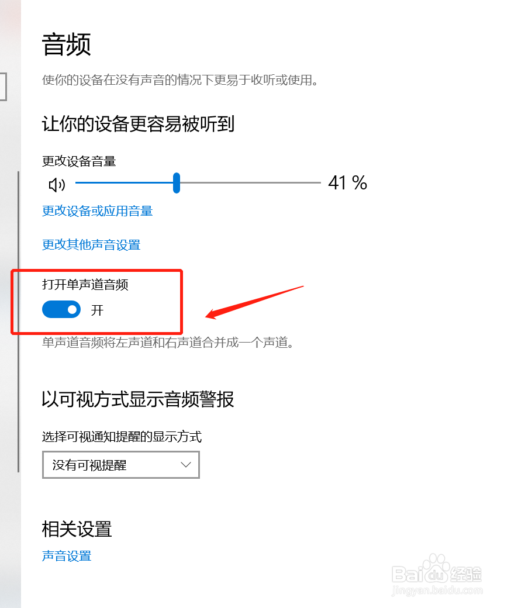Click the gray unfilled part of the volume track
511x608 pixels.
[250, 182]
